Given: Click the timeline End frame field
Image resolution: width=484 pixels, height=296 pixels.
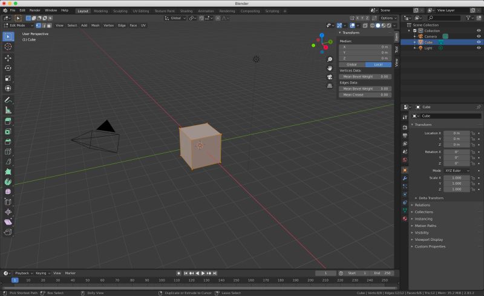Looking at the screenshot, I should tap(382, 273).
